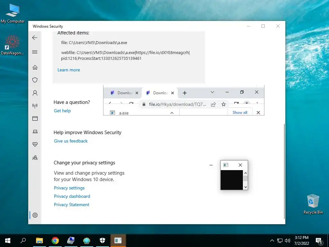Open a new tab in Chrome
This screenshot has height=247, width=329.
[x=185, y=93]
